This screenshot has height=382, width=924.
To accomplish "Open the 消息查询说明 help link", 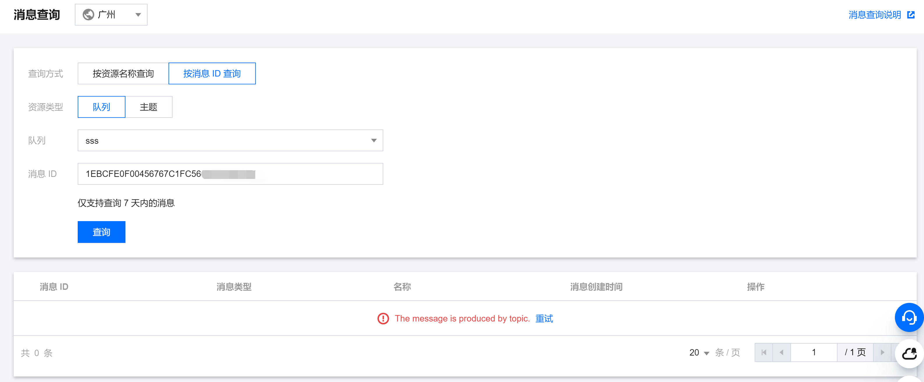I will pyautogui.click(x=875, y=15).
